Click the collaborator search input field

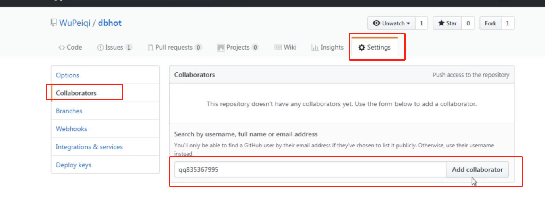(x=310, y=170)
